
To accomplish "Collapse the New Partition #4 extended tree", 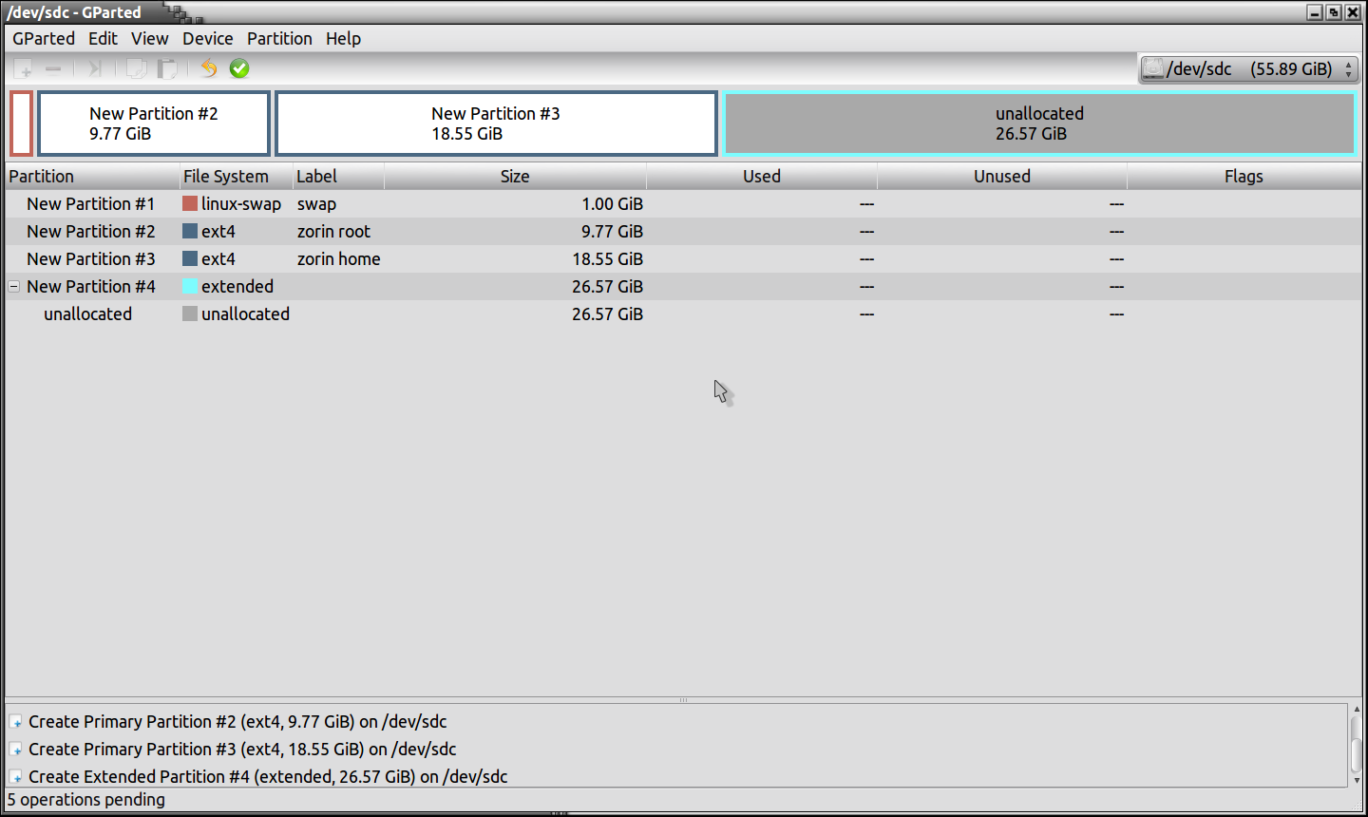I will click(14, 286).
